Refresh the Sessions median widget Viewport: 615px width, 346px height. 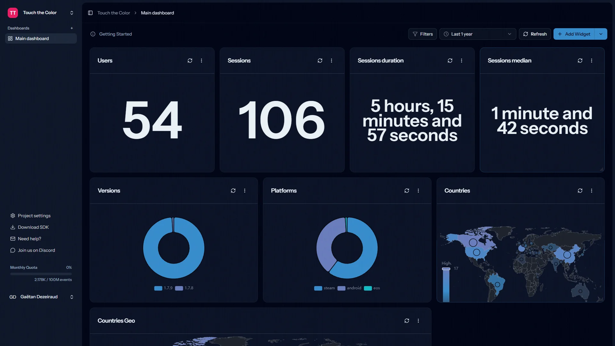pyautogui.click(x=580, y=61)
